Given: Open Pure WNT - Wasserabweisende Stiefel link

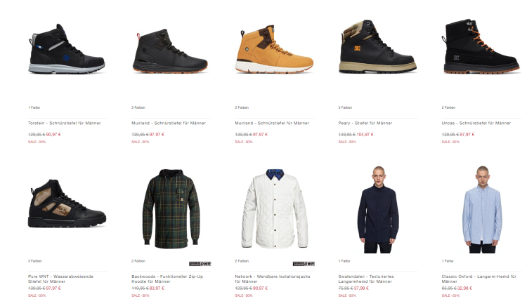Looking at the screenshot, I should 61,279.
